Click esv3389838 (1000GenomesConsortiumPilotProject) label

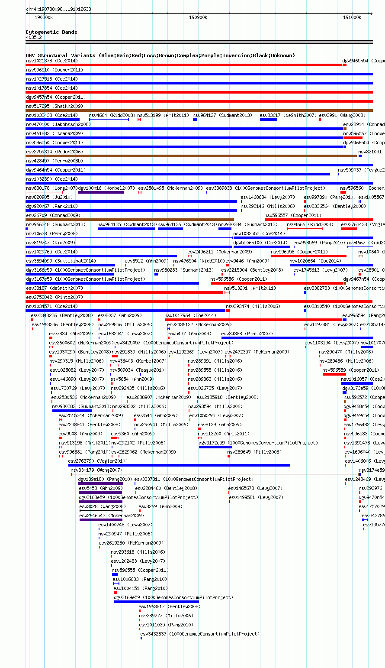click(x=265, y=188)
